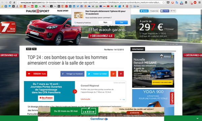
Task: Click the Par Marina - 14/12/2015 byline
Action: [114, 50]
